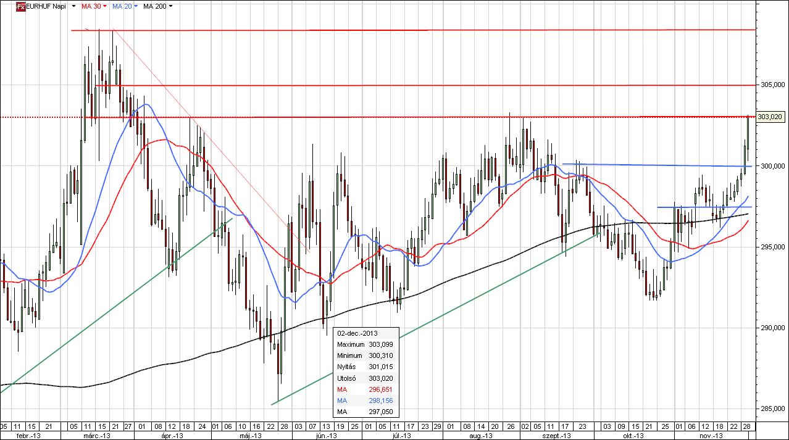The image size is (789, 440).
Task: Click the 02-dec.-2013 date in tooltip
Action: (x=357, y=332)
